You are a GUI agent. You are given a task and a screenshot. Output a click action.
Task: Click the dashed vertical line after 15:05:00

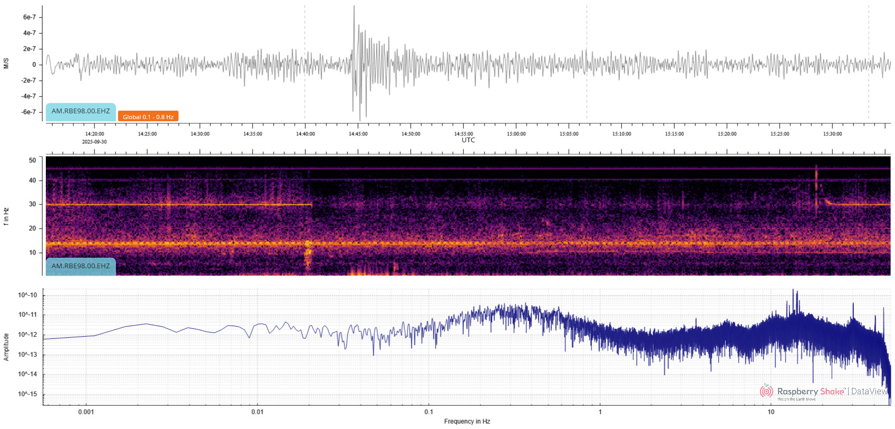coord(587,63)
